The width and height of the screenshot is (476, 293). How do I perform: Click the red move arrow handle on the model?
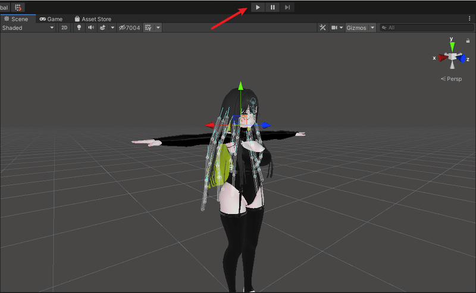click(x=209, y=125)
